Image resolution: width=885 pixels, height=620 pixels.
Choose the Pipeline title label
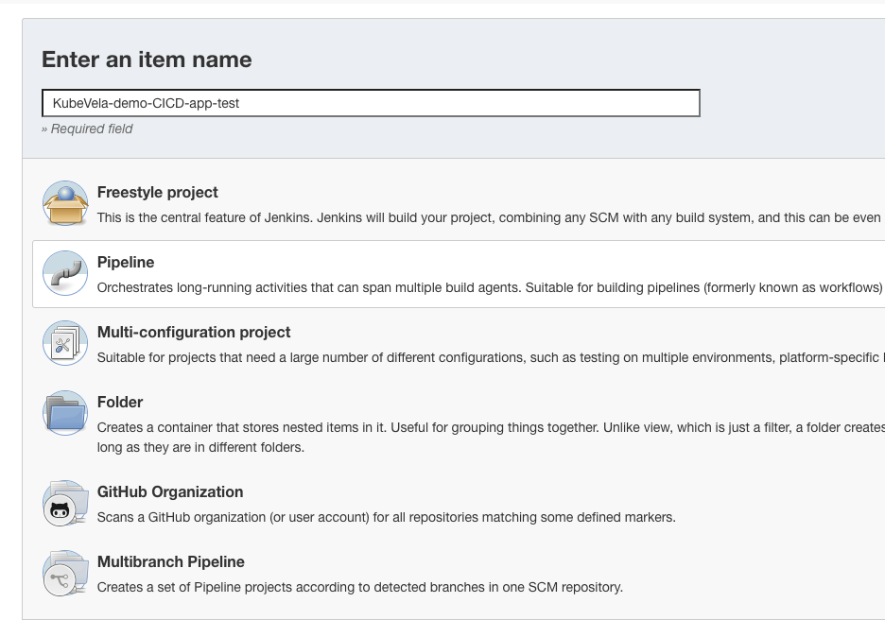point(126,263)
